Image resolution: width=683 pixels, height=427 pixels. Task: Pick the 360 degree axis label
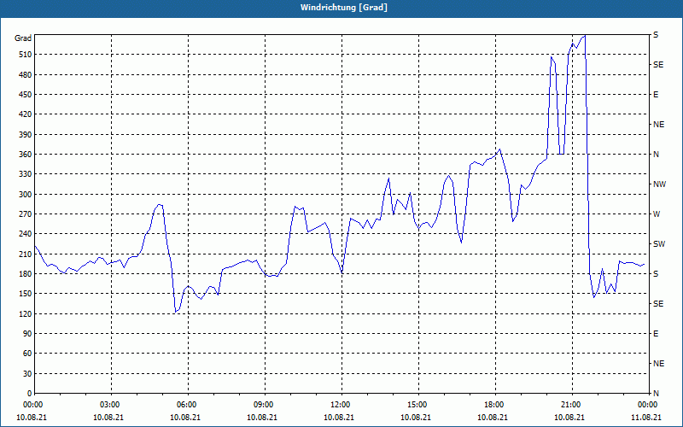point(26,155)
